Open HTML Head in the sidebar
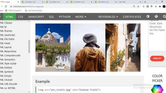Image resolution: width=166 pixels, height=93 pixels. (5, 43)
